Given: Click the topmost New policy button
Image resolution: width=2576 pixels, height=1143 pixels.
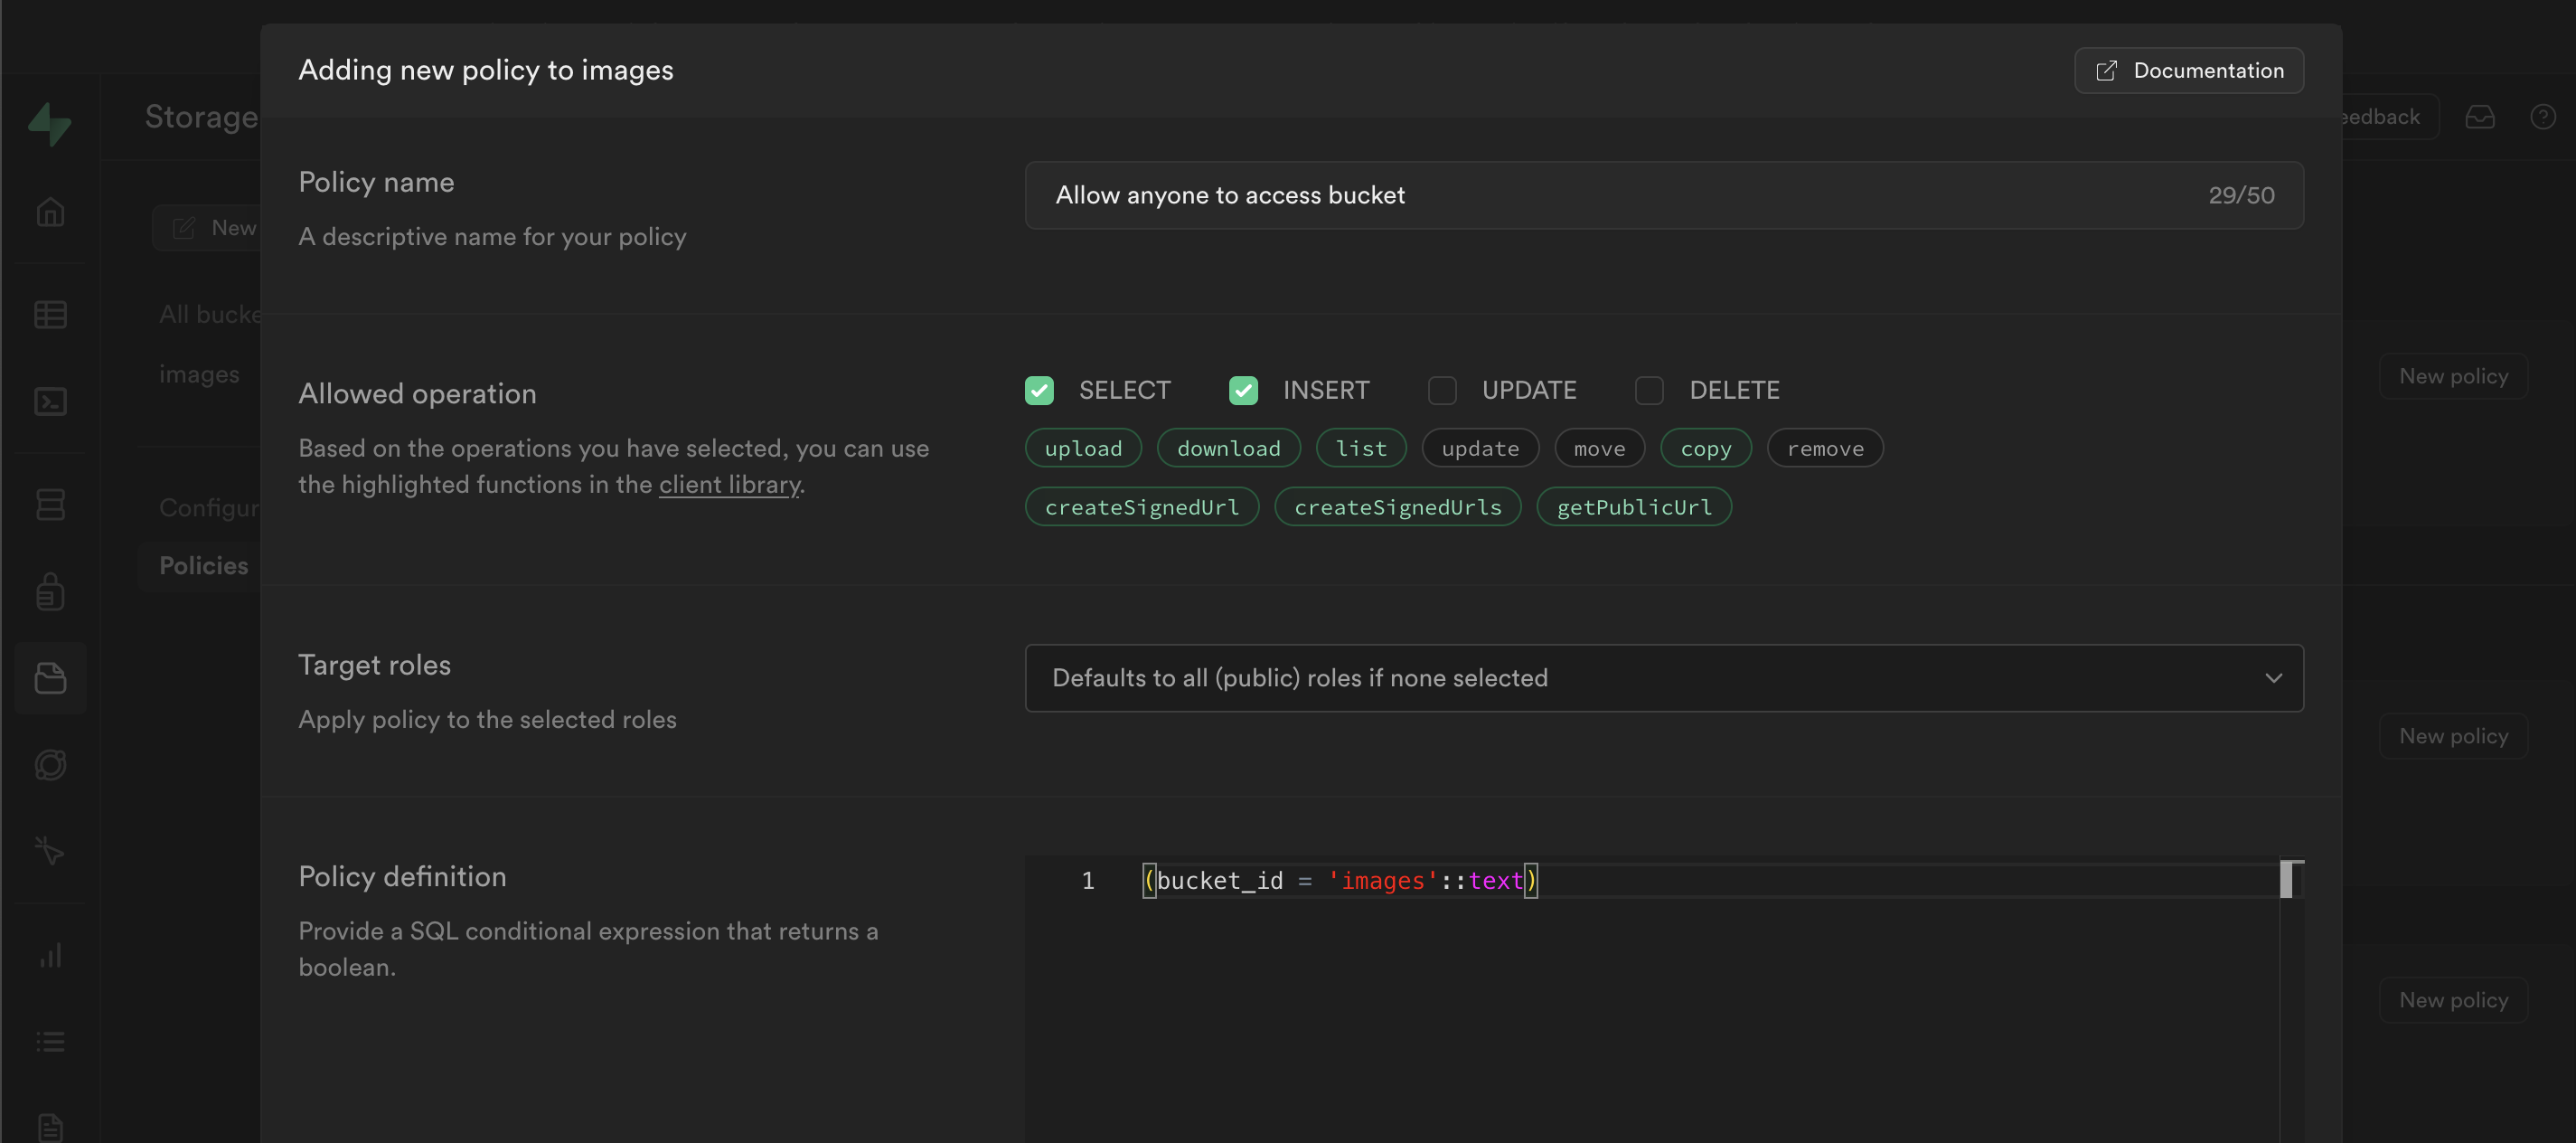Looking at the screenshot, I should coord(2453,376).
